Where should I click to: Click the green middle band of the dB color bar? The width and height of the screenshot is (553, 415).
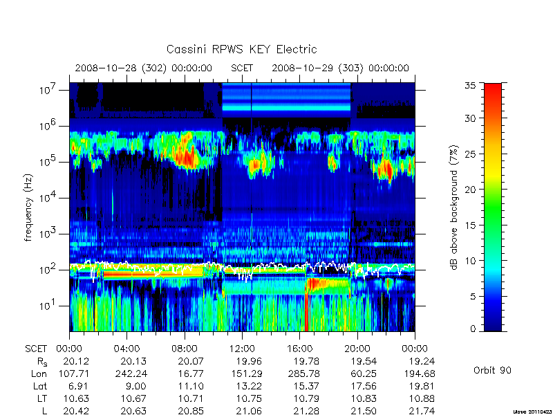pyautogui.click(x=493, y=207)
